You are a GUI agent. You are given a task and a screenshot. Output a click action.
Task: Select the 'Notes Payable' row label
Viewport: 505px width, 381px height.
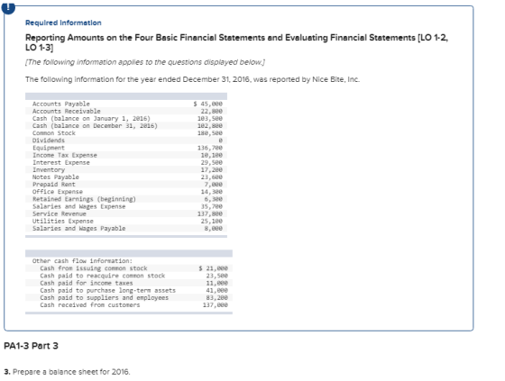[x=55, y=177]
